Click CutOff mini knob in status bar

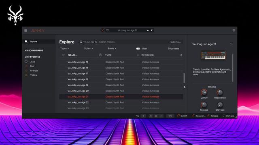[x=178, y=116]
